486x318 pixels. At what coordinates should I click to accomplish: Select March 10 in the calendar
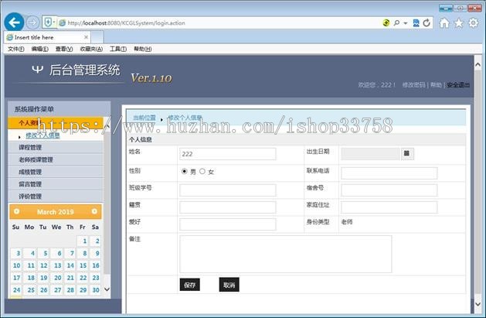16,265
